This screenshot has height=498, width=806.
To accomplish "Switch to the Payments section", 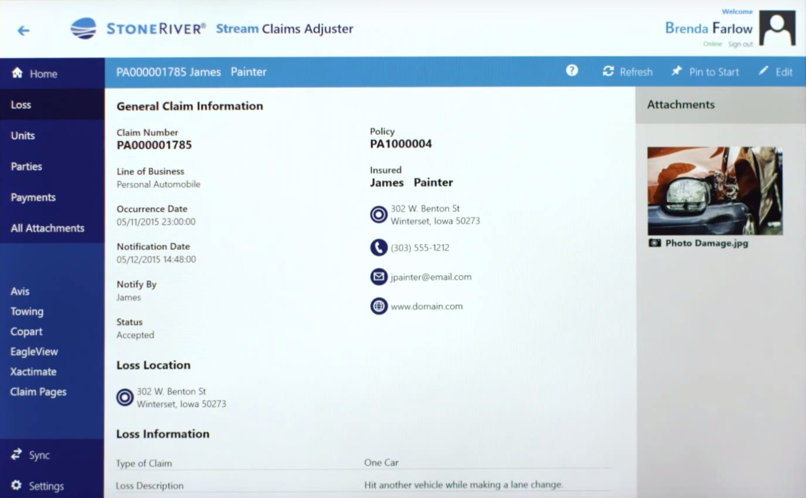I will coord(33,197).
